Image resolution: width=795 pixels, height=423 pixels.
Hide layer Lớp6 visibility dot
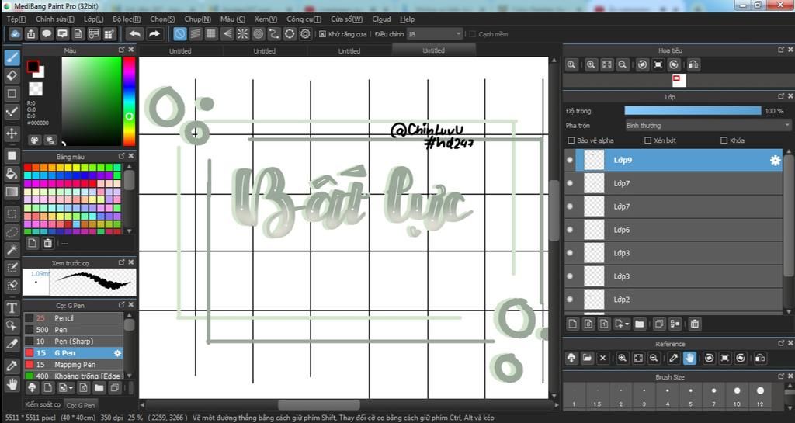click(570, 230)
